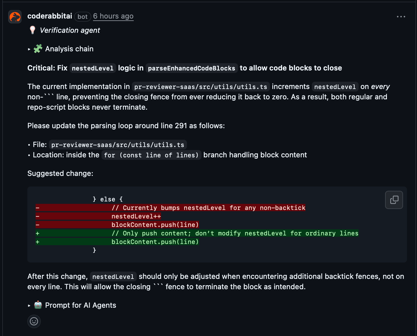The width and height of the screenshot is (417, 336).
Task: Click the added 'Only push content' diff line
Action: click(x=235, y=233)
